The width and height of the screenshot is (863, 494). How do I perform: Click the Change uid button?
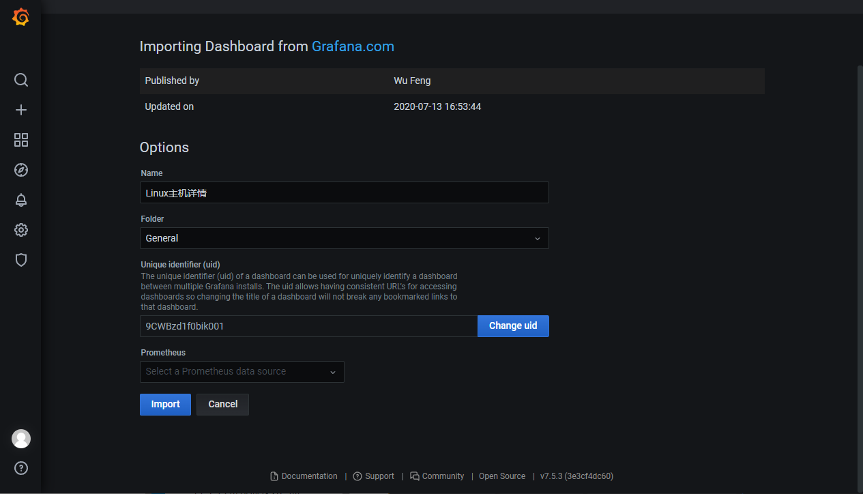coord(513,326)
